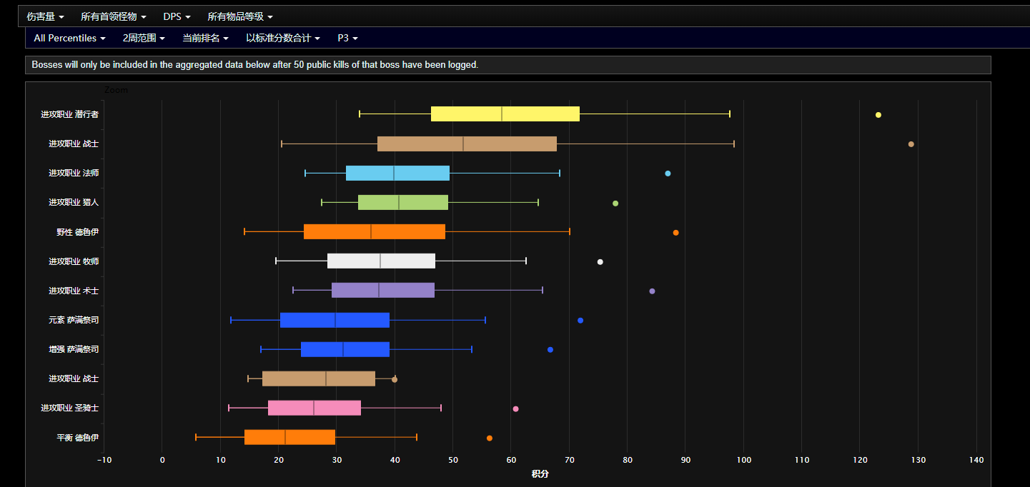The height and width of the screenshot is (487, 1030).
Task: Expand the 以标准分数合计 aggregation dropdown
Action: pyautogui.click(x=282, y=38)
